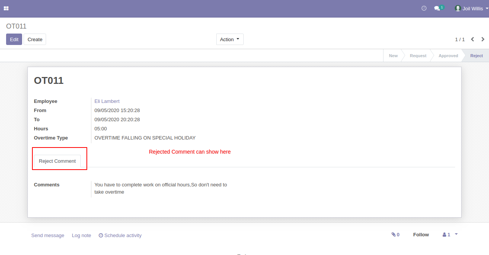Click the Create button
The image size is (489, 255).
click(35, 39)
